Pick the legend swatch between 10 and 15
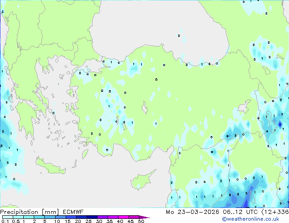Image resolution: width=289 pixels, height=223 pixels. pyautogui.click(x=61, y=217)
